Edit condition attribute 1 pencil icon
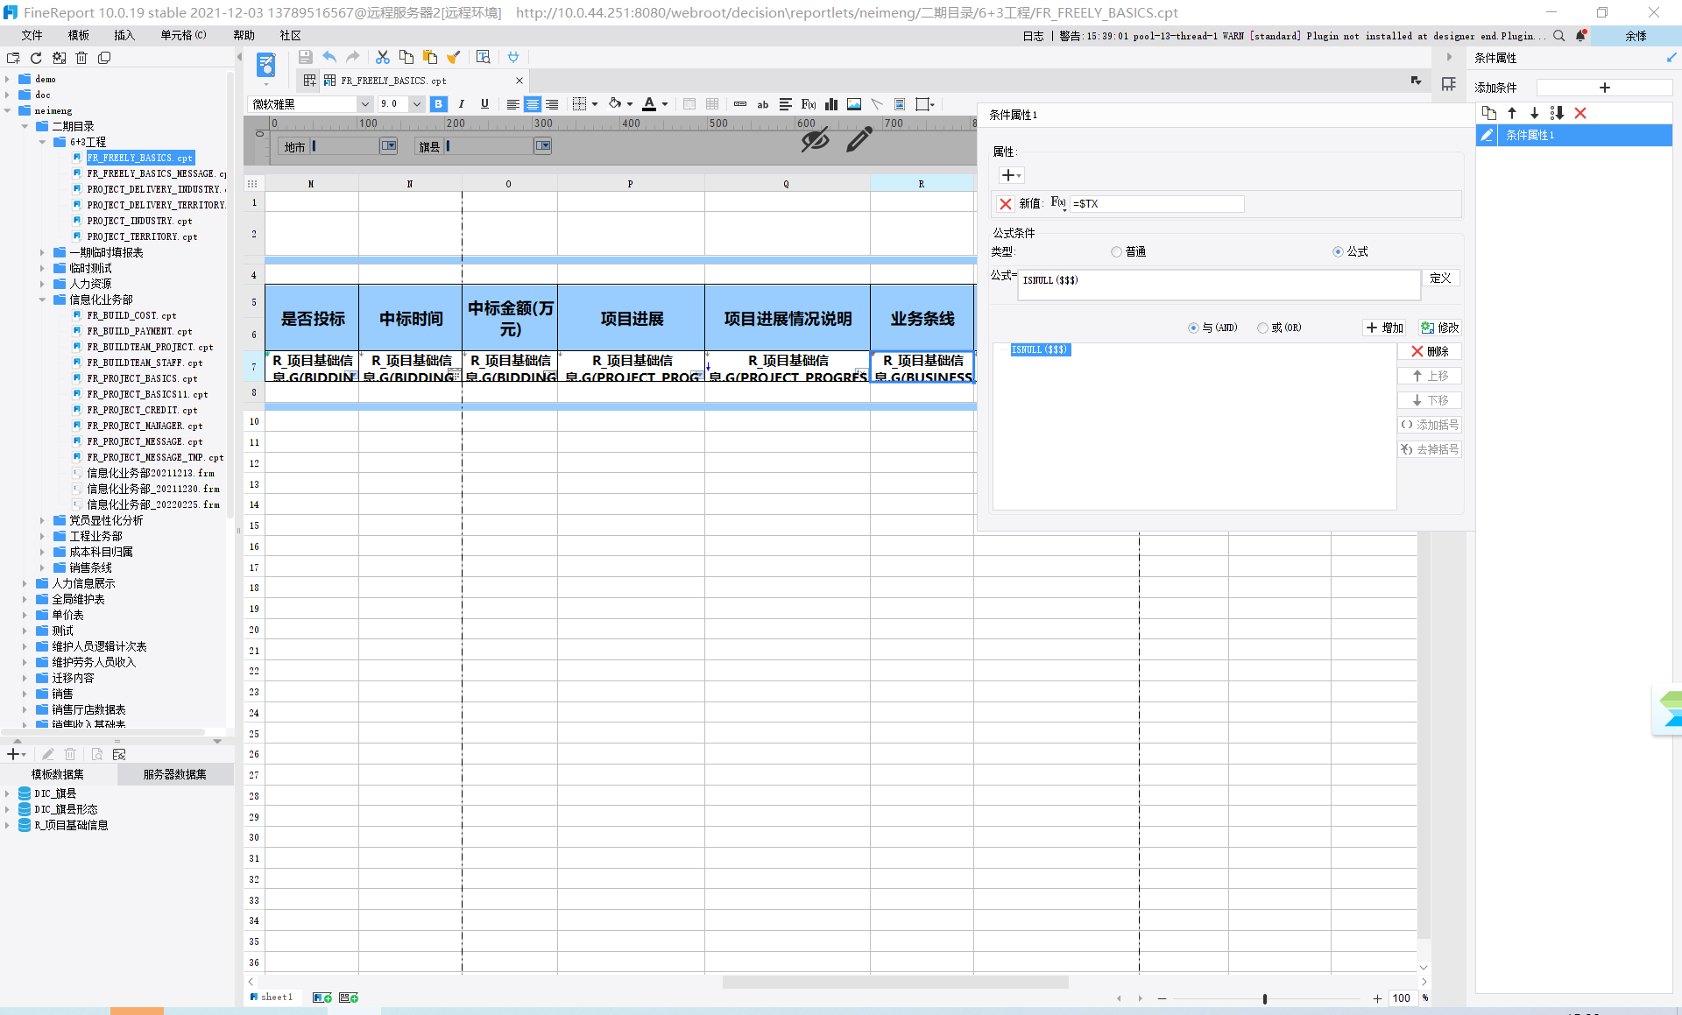The width and height of the screenshot is (1682, 1015). pyautogui.click(x=1487, y=135)
